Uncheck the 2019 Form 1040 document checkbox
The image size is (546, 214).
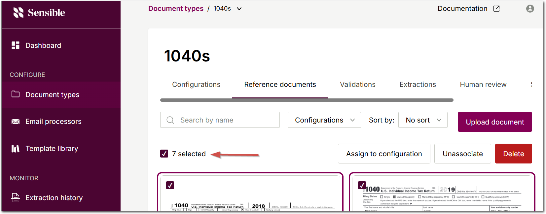362,185
